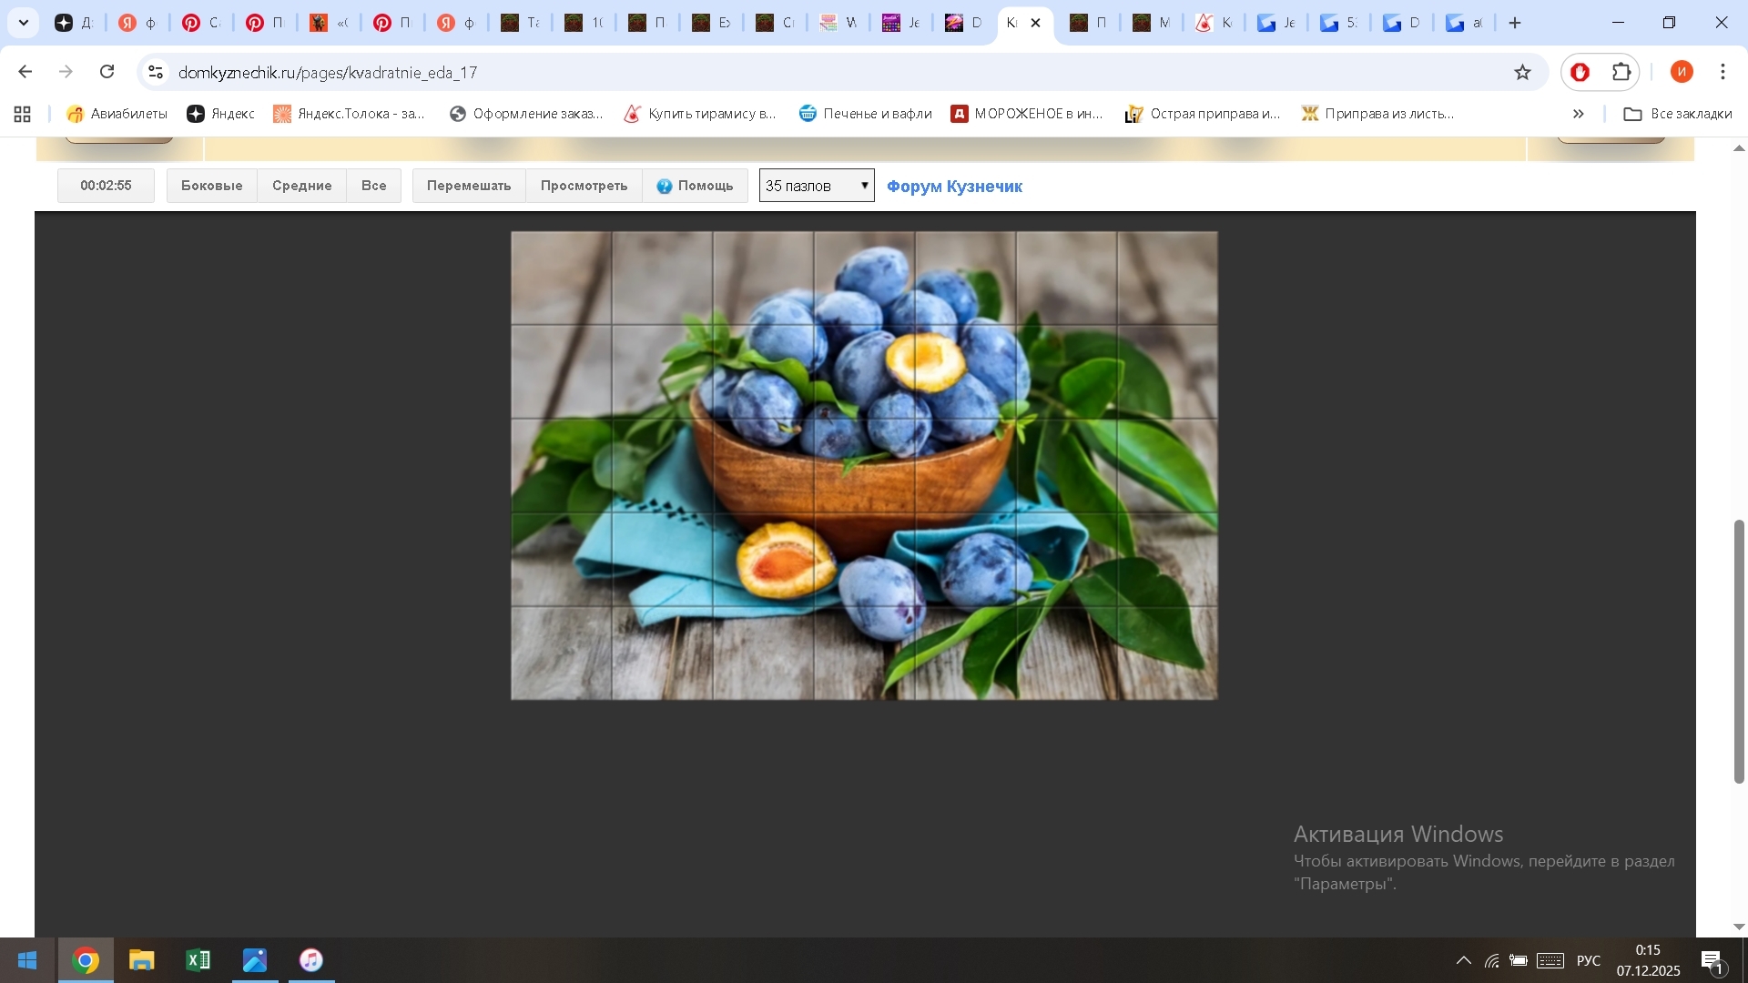Click the page vertical scrollbar thumb
This screenshot has width=1748, height=983.
pyautogui.click(x=1739, y=651)
